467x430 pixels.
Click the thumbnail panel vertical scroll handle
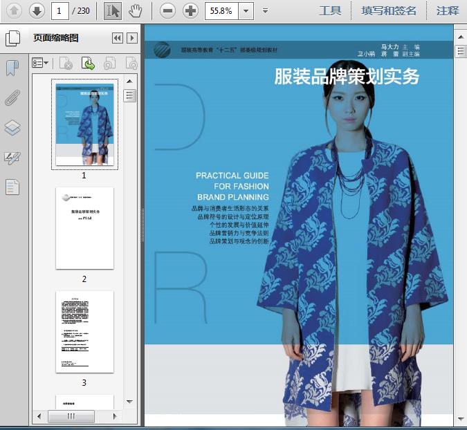129,96
